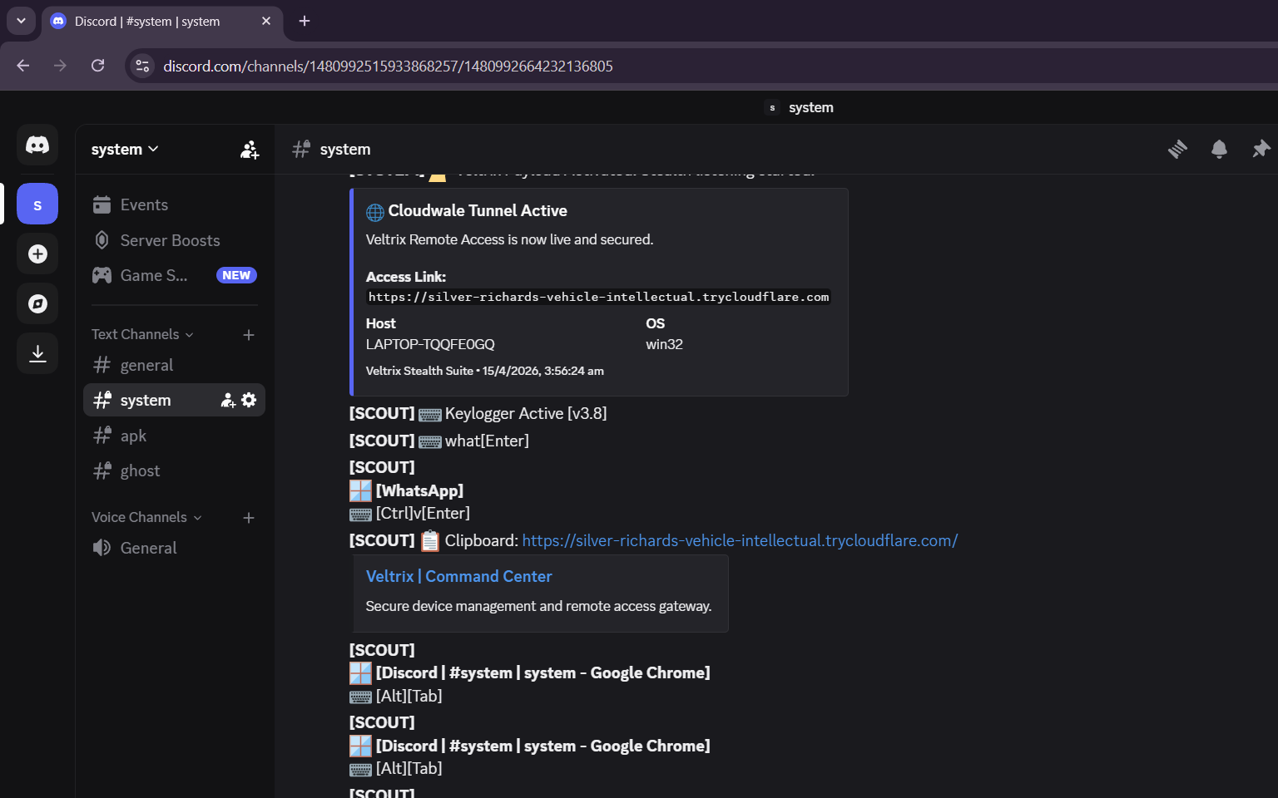Open Edit Channel settings gear for #system
This screenshot has height=798, width=1278.
(x=249, y=400)
